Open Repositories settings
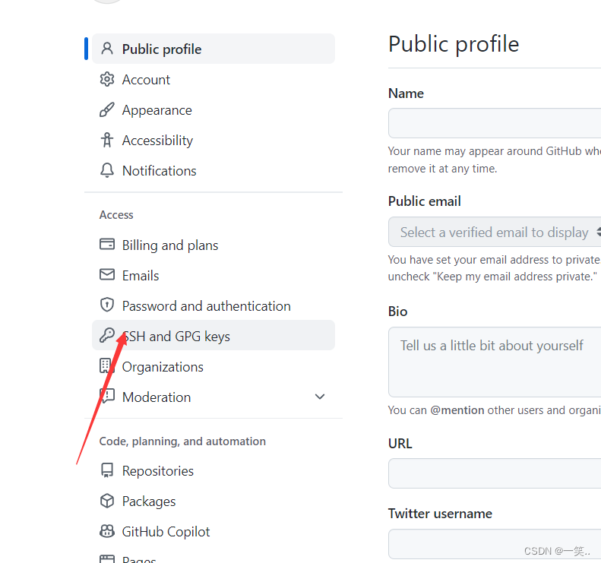 [214, 470]
